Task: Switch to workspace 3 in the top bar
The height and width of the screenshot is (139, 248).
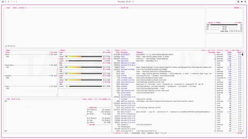Action: pyautogui.click(x=11, y=2)
